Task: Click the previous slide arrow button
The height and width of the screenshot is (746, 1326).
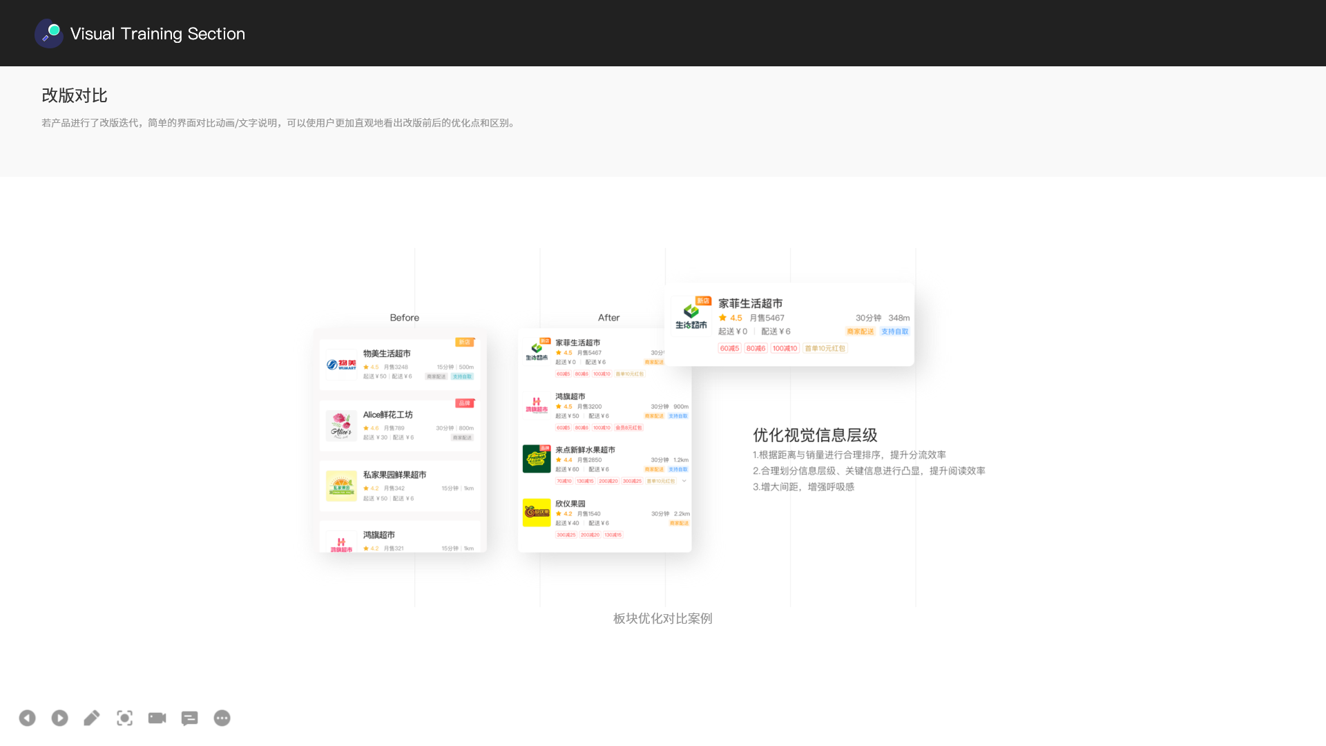Action: click(27, 718)
